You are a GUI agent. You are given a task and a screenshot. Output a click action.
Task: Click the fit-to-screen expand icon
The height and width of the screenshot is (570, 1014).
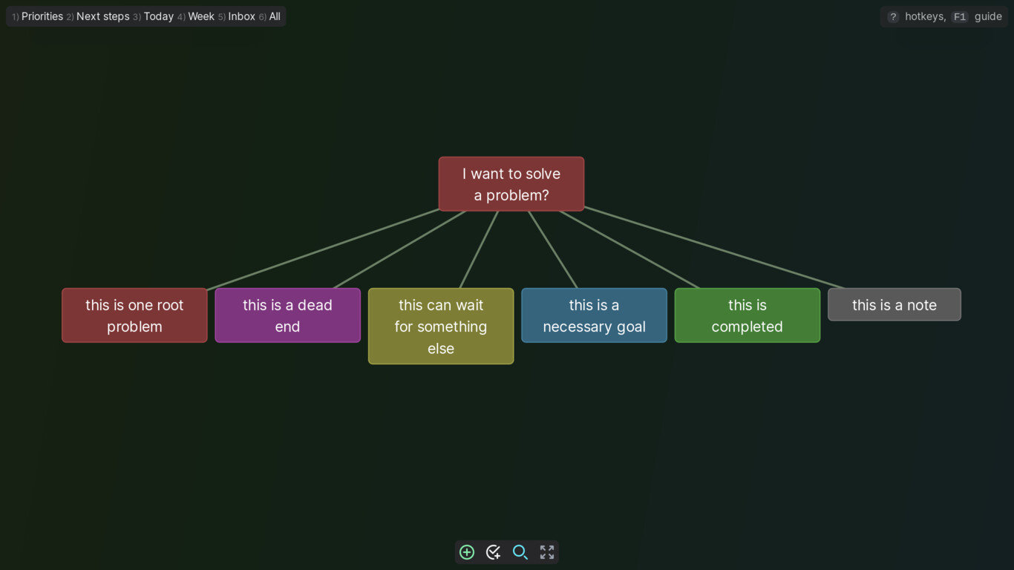tap(547, 552)
